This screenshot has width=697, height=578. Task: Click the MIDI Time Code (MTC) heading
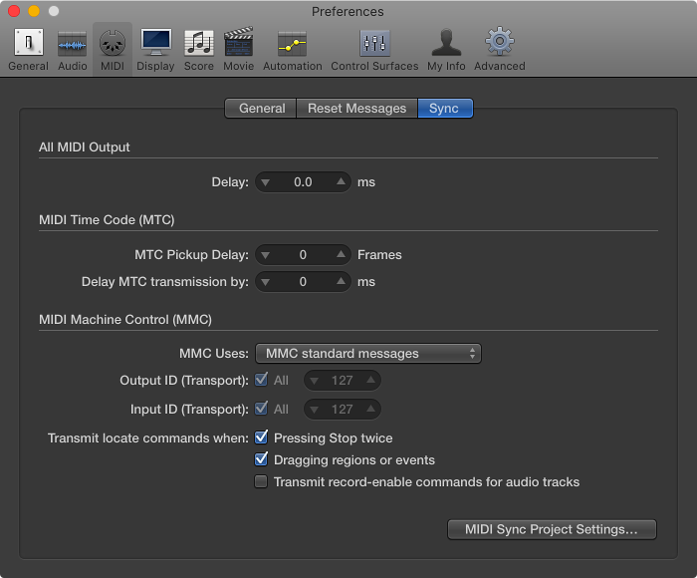(x=107, y=220)
